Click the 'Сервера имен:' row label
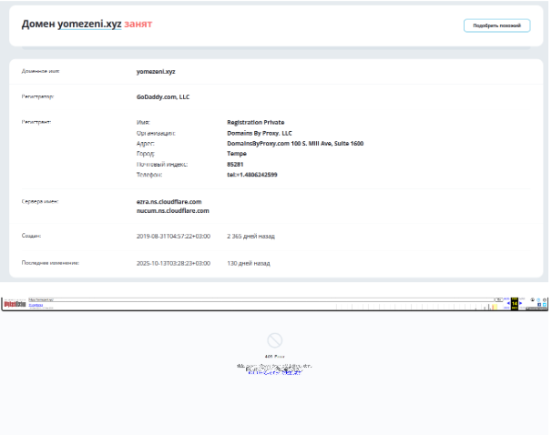 (x=40, y=201)
